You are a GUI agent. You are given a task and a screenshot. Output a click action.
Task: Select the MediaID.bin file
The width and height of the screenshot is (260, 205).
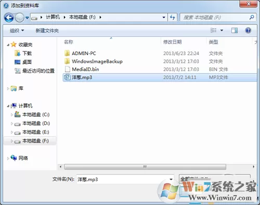click(x=85, y=69)
